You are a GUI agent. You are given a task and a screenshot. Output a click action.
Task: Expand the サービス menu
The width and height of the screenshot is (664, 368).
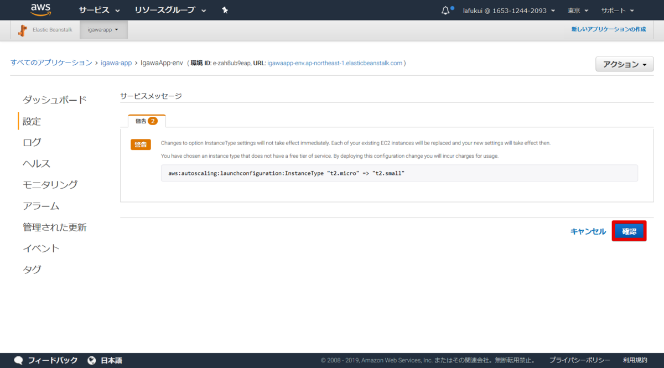100,11
